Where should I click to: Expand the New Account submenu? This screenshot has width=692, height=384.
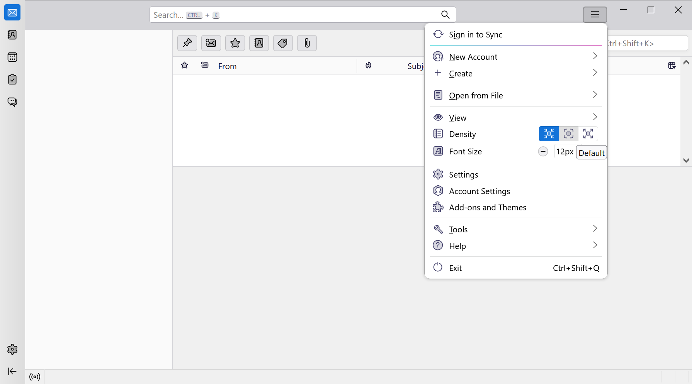[x=516, y=57]
